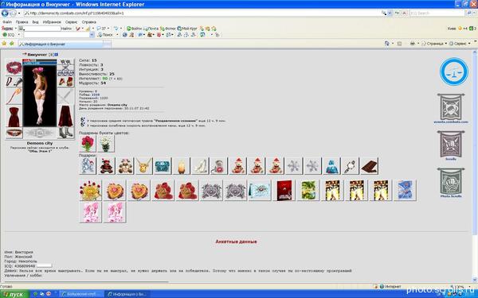Click the Почта link on Yandex toolbar
Screen dimensions: 478x298
tap(151, 29)
